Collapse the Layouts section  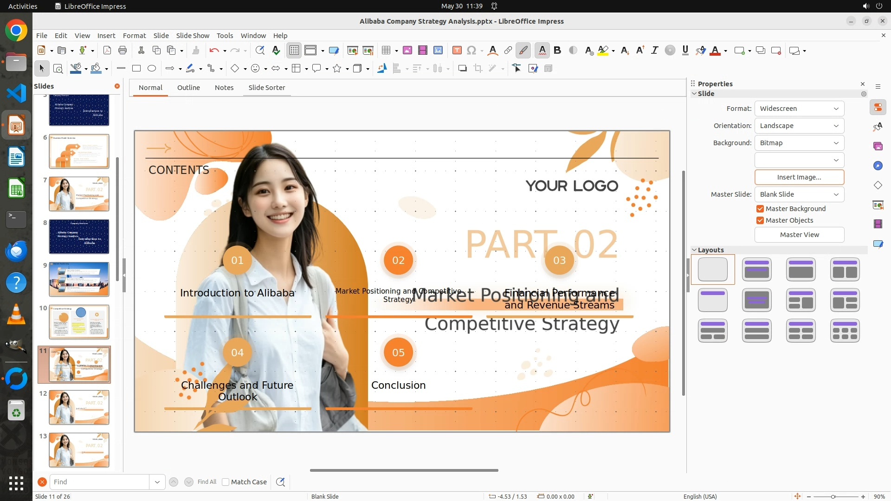(x=694, y=250)
